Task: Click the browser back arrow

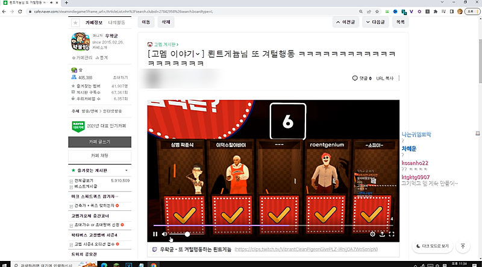Action: [4, 11]
